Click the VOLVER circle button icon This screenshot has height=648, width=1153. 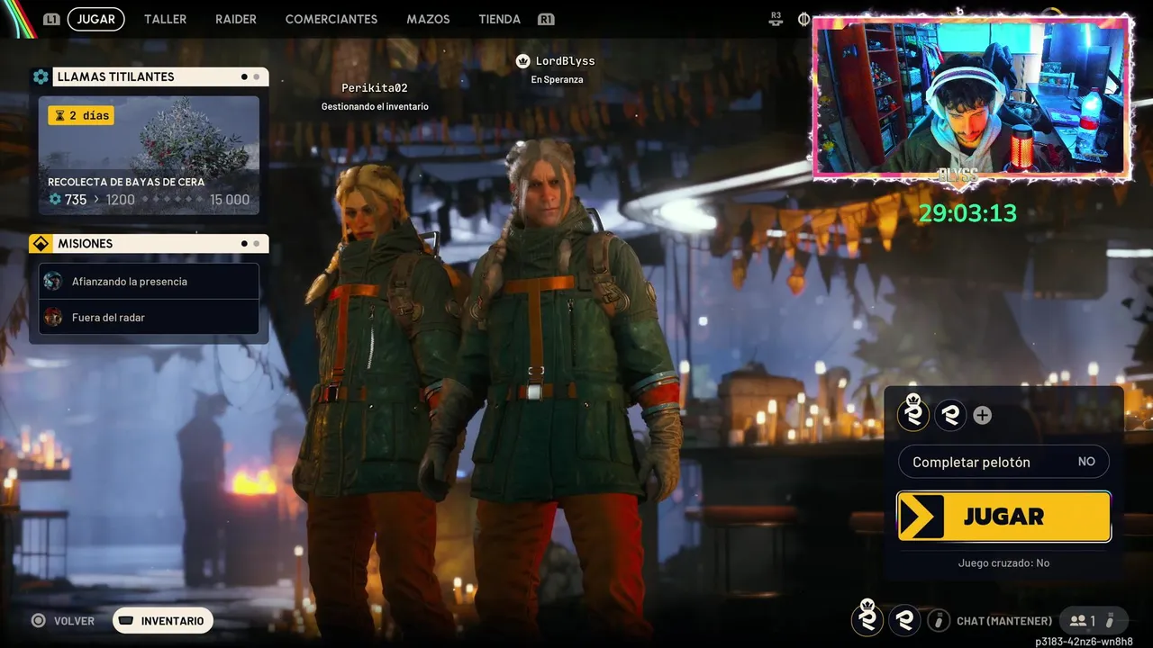click(x=38, y=621)
